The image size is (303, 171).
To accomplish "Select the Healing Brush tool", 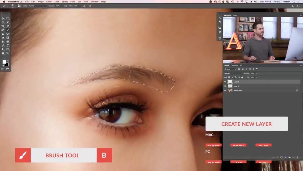I will [x=3, y=30].
